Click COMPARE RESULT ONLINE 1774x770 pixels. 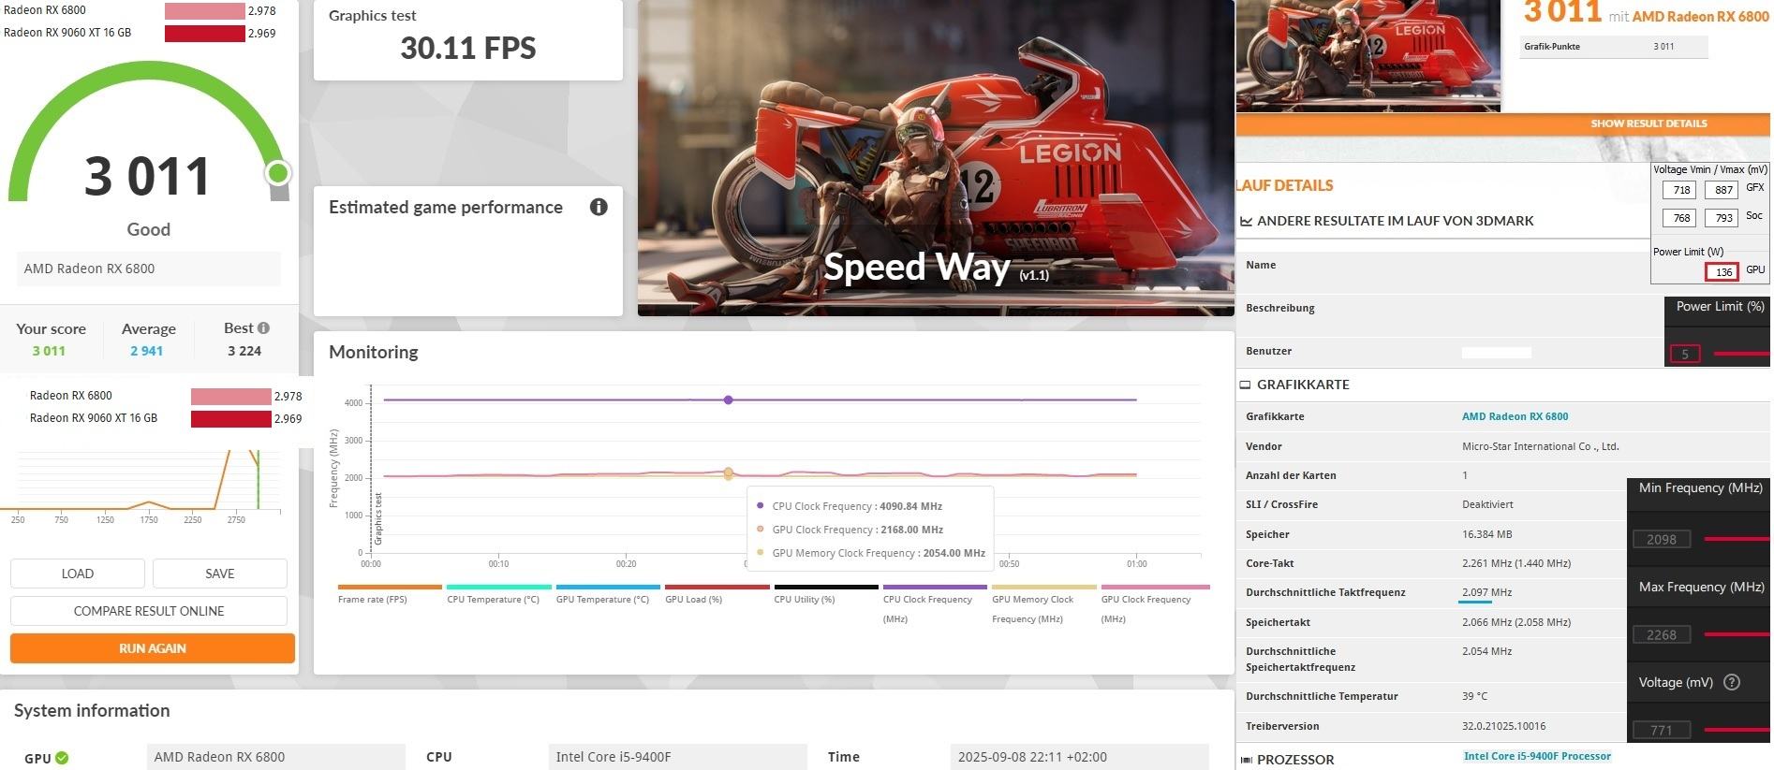(x=149, y=611)
